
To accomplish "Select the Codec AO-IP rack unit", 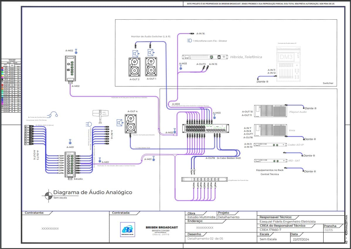I will click(x=270, y=145).
